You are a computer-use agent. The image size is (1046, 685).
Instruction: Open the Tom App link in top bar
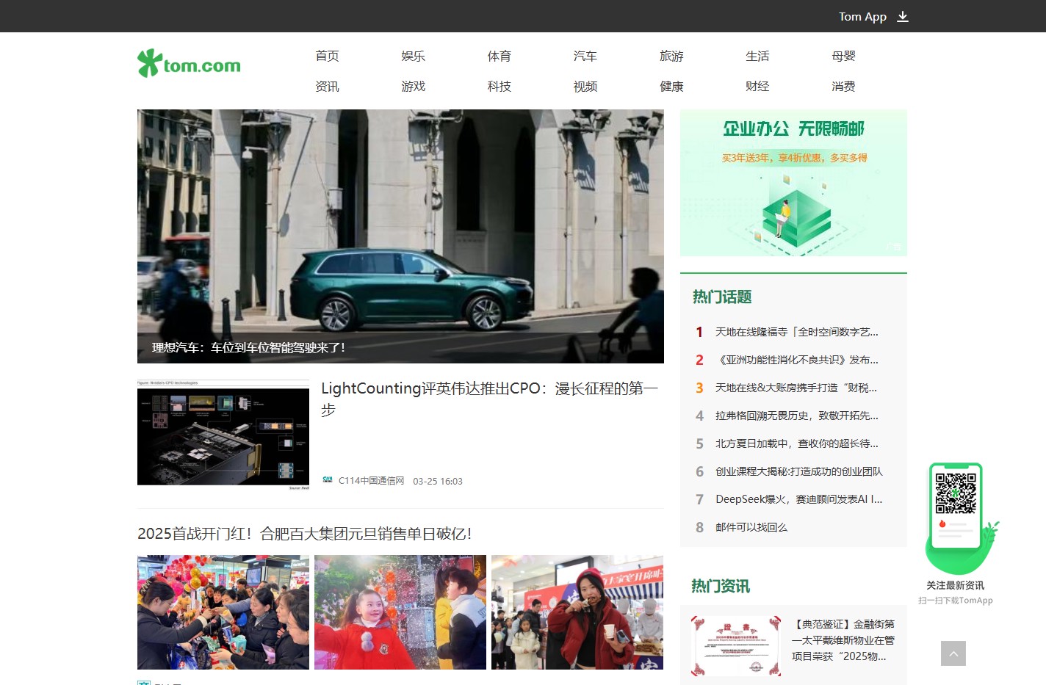(x=862, y=17)
